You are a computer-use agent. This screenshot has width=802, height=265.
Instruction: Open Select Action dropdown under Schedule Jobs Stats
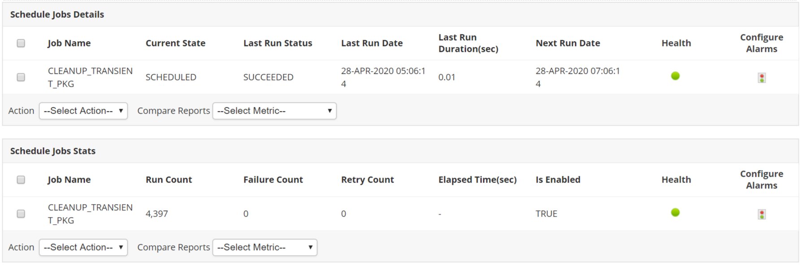[x=83, y=248]
